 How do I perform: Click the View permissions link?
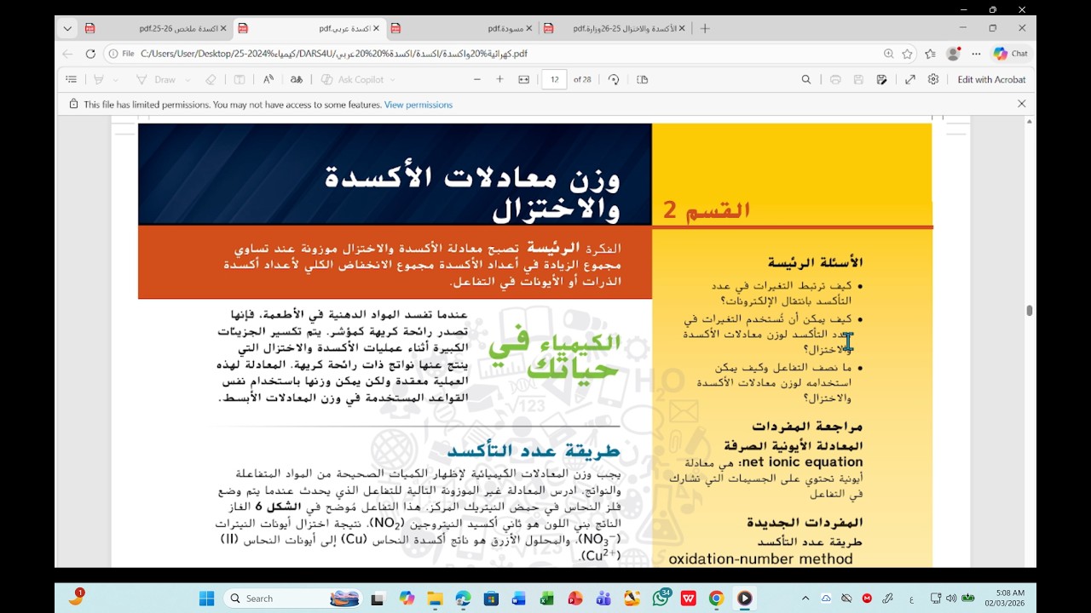(419, 105)
